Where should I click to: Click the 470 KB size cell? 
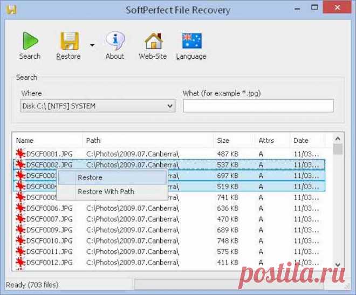click(228, 219)
